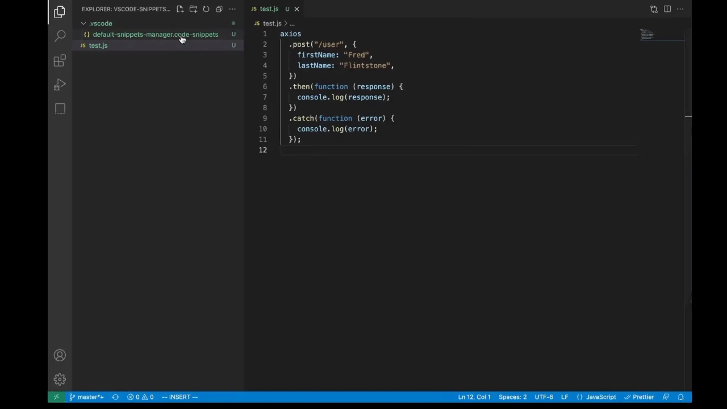
Task: Open Run and Debug view
Action: 60,84
